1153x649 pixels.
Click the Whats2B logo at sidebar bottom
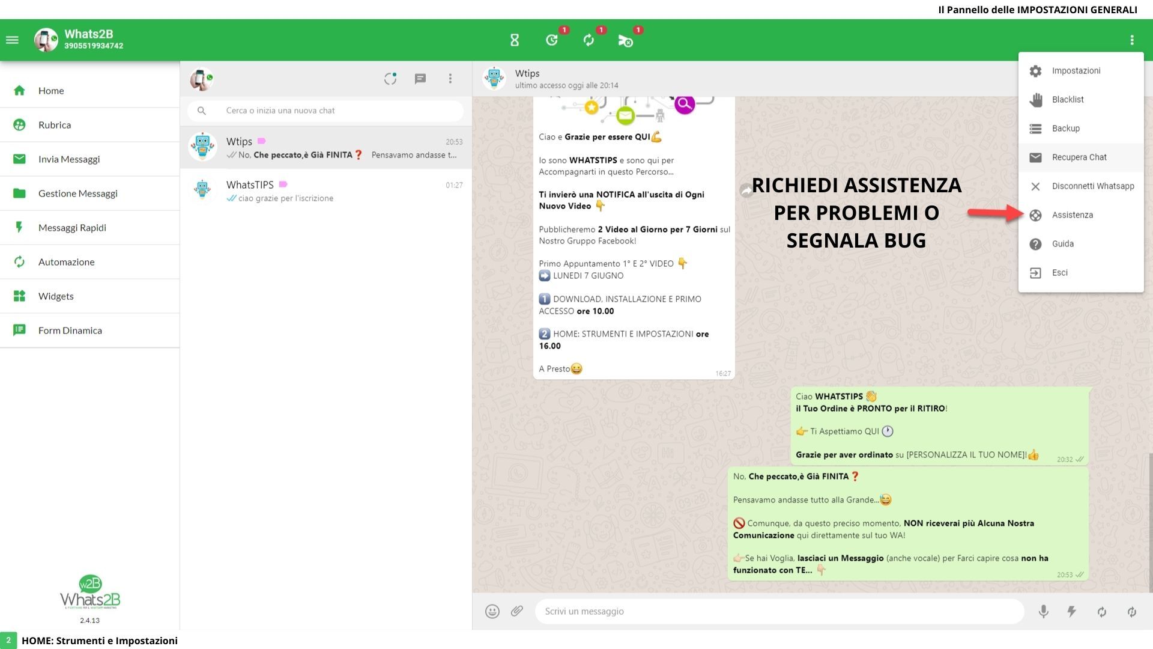point(90,593)
